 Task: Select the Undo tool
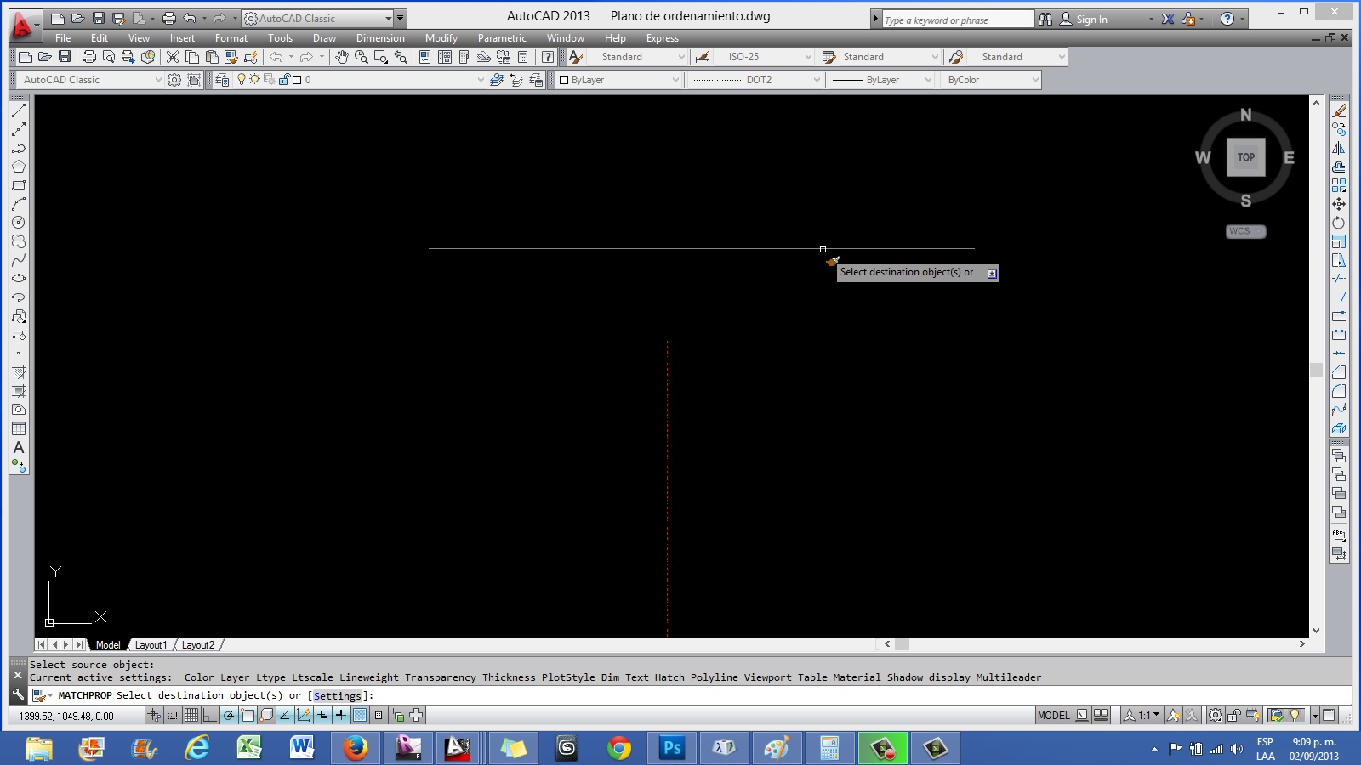point(277,57)
